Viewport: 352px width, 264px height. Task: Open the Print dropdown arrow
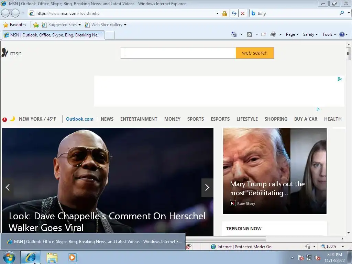[280, 35]
